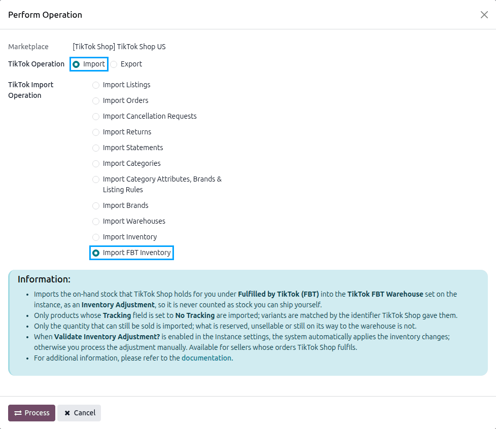
Task: Close the Perform Operation dialog
Action: click(484, 15)
